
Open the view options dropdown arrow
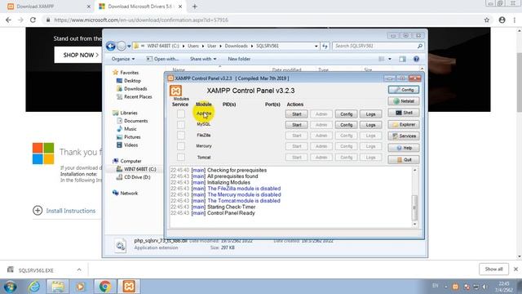coord(390,59)
